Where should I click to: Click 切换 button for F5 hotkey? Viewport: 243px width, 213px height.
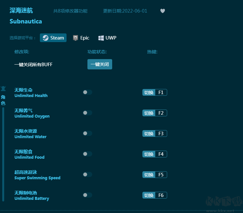pyautogui.click(x=149, y=175)
